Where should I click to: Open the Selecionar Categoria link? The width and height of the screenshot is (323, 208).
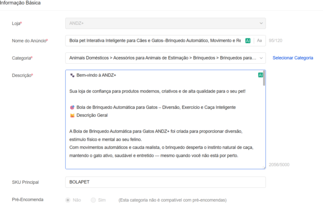(293, 58)
